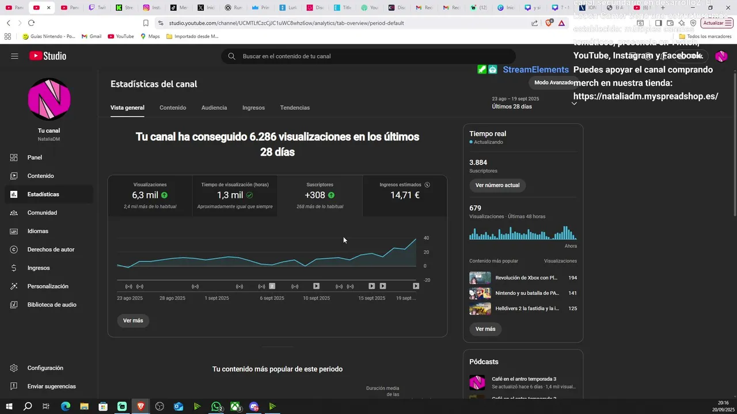Click the video marker near 10 sept 2025
The width and height of the screenshot is (737, 414).
pyautogui.click(x=316, y=286)
